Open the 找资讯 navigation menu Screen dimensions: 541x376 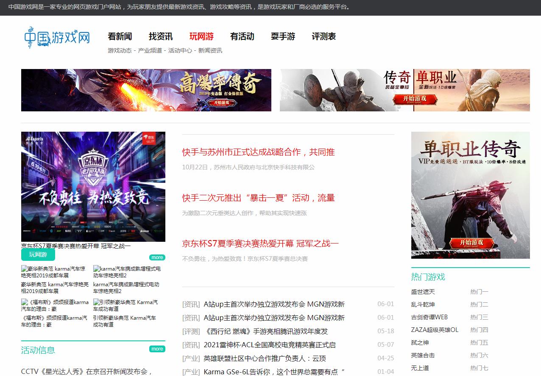[x=161, y=36]
